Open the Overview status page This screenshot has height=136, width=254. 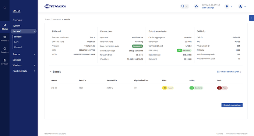[x=18, y=20]
